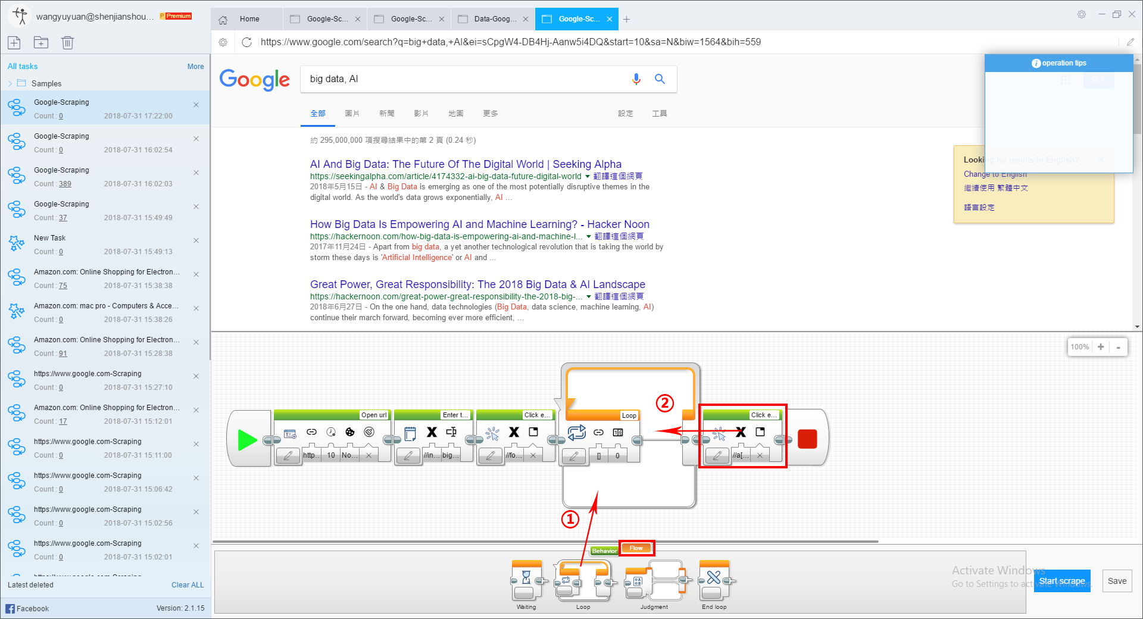Click the notepad icon in Enter text block
This screenshot has height=619, width=1143.
tap(410, 433)
